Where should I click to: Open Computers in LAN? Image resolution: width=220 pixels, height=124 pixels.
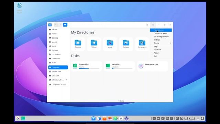[x=58, y=84]
